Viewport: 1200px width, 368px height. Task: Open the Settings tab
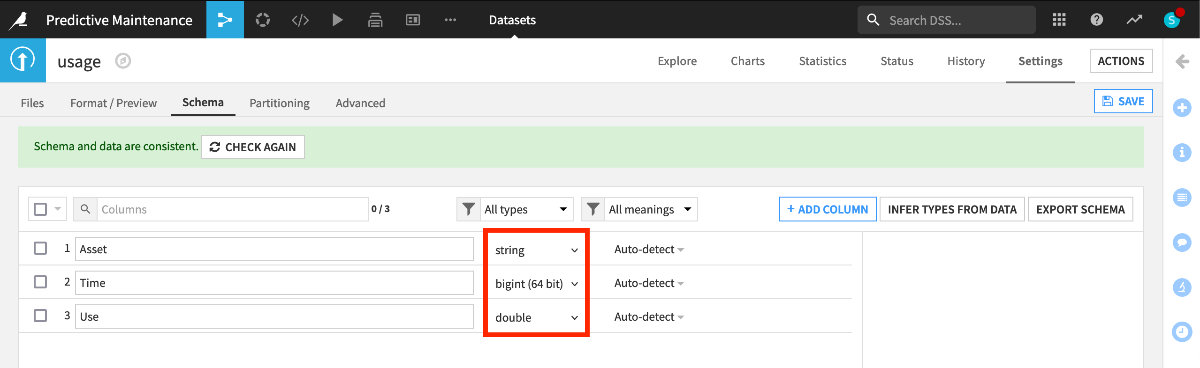click(x=1040, y=61)
